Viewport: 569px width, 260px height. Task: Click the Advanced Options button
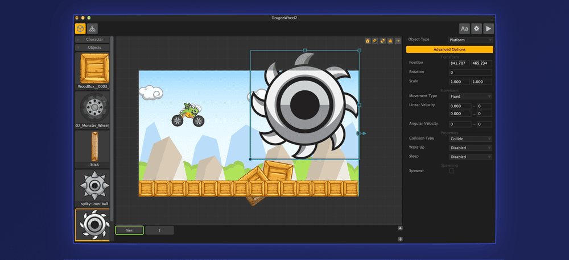pos(450,50)
